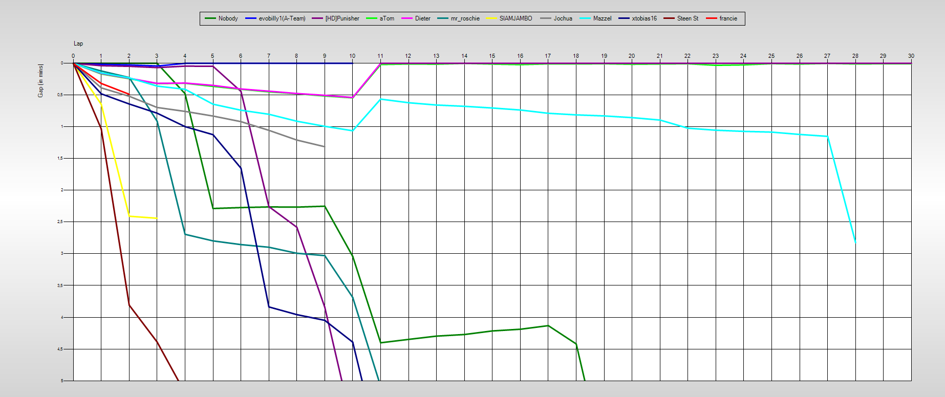Select the evobilly1(A-Team) legend label
The height and width of the screenshot is (397, 945).
282,18
